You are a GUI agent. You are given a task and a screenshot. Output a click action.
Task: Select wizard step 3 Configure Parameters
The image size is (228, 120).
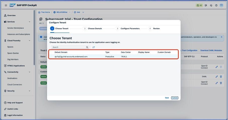point(128,29)
